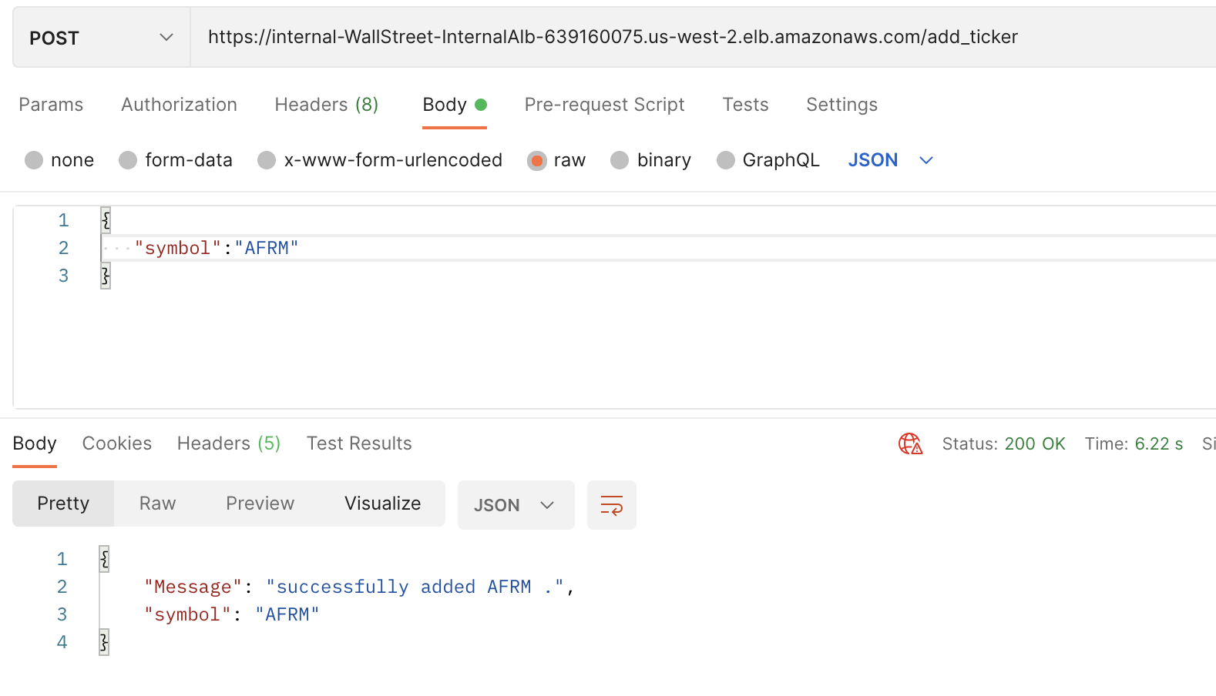Image resolution: width=1216 pixels, height=696 pixels.
Task: Open the request body format JSON dropdown
Action: 890,160
